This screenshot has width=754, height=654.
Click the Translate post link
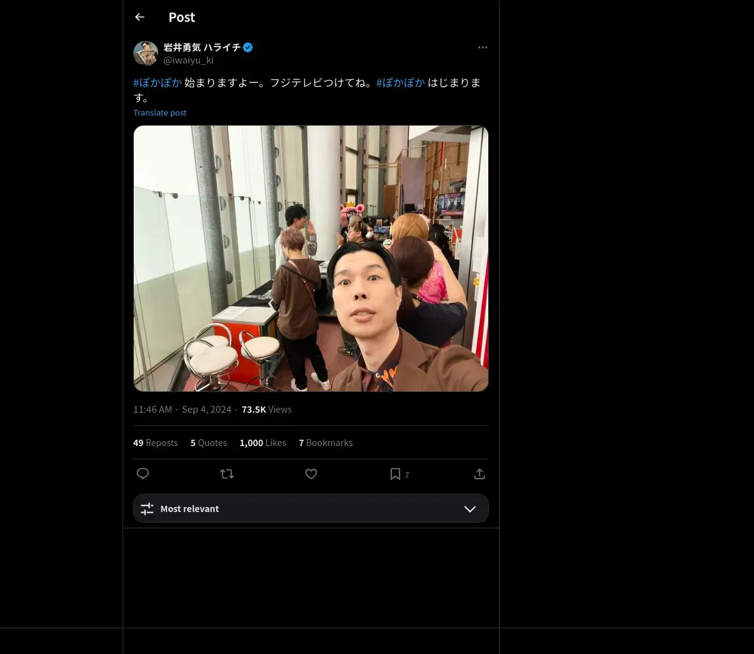pos(160,112)
